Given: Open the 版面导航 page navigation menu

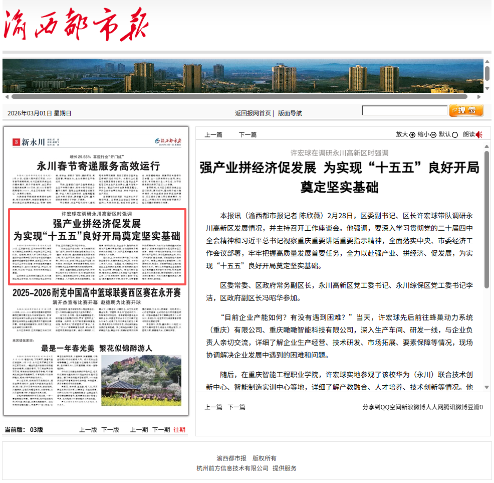Looking at the screenshot, I should click(x=290, y=113).
